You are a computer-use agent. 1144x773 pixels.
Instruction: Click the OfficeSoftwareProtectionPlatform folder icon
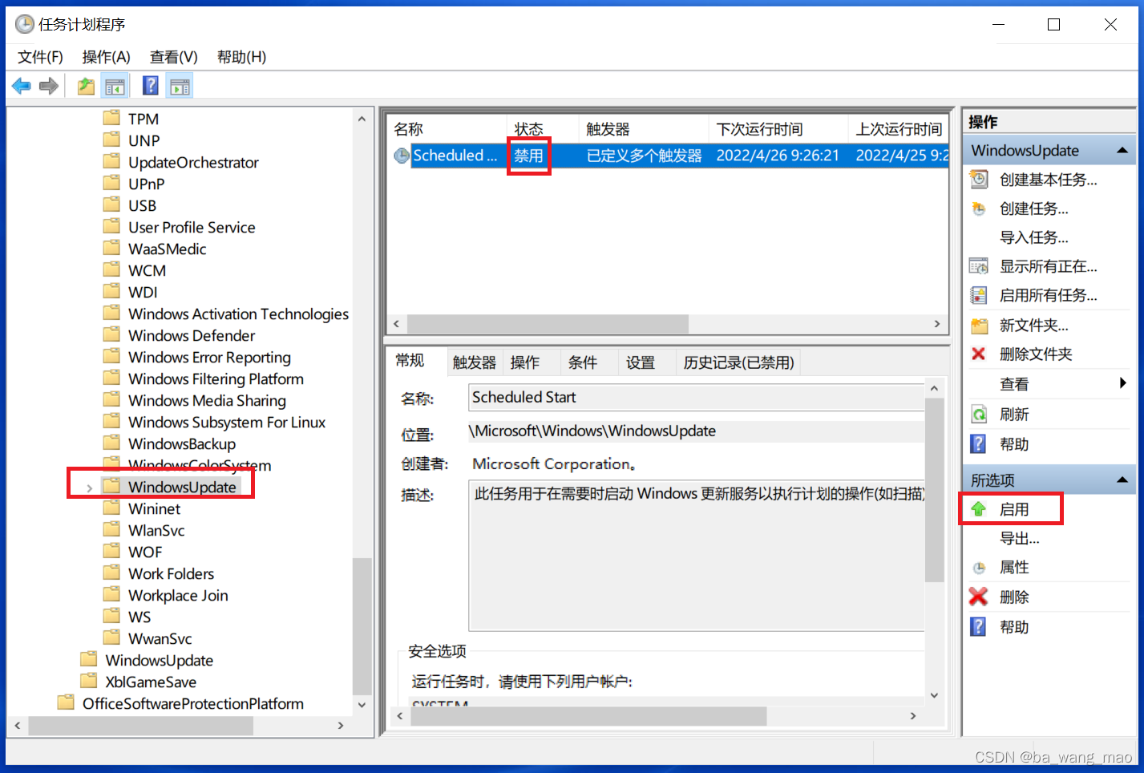(x=67, y=703)
